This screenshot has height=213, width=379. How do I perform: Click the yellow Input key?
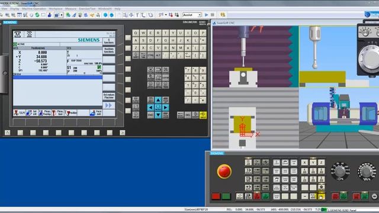point(203,115)
